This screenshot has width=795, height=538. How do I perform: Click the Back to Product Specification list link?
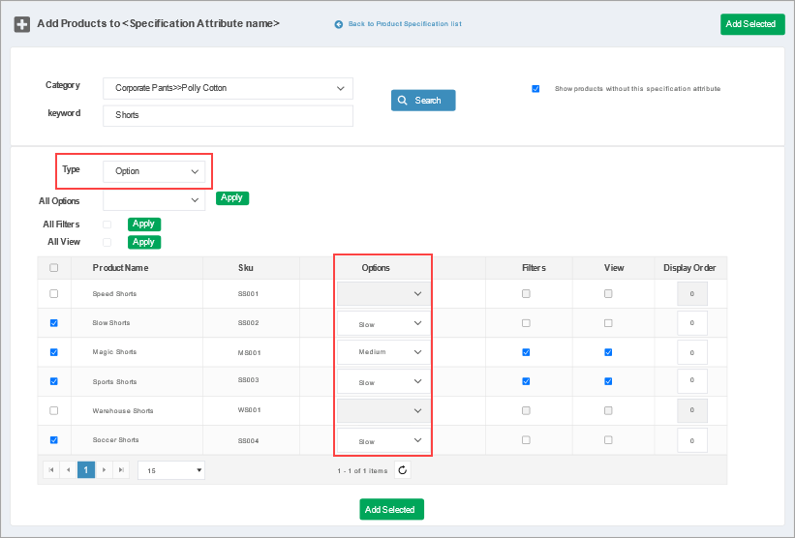click(404, 24)
